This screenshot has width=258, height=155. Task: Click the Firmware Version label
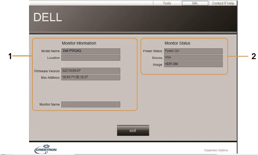tap(47, 71)
